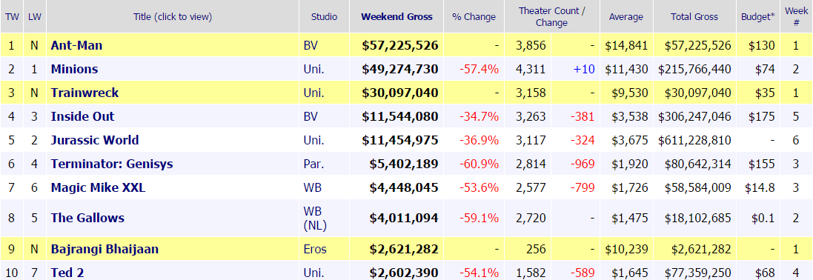
Task: Open the Magic Mike XXL page
Action: click(98, 187)
